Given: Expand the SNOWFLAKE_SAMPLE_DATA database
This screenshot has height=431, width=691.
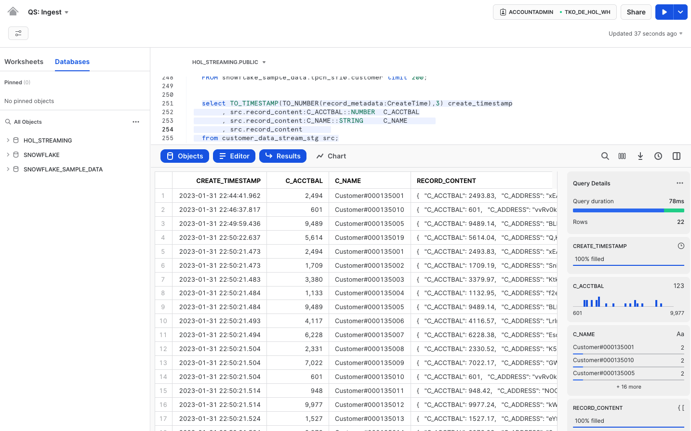Looking at the screenshot, I should (8, 169).
